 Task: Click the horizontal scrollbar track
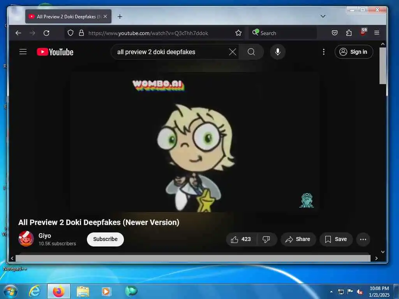point(193,258)
